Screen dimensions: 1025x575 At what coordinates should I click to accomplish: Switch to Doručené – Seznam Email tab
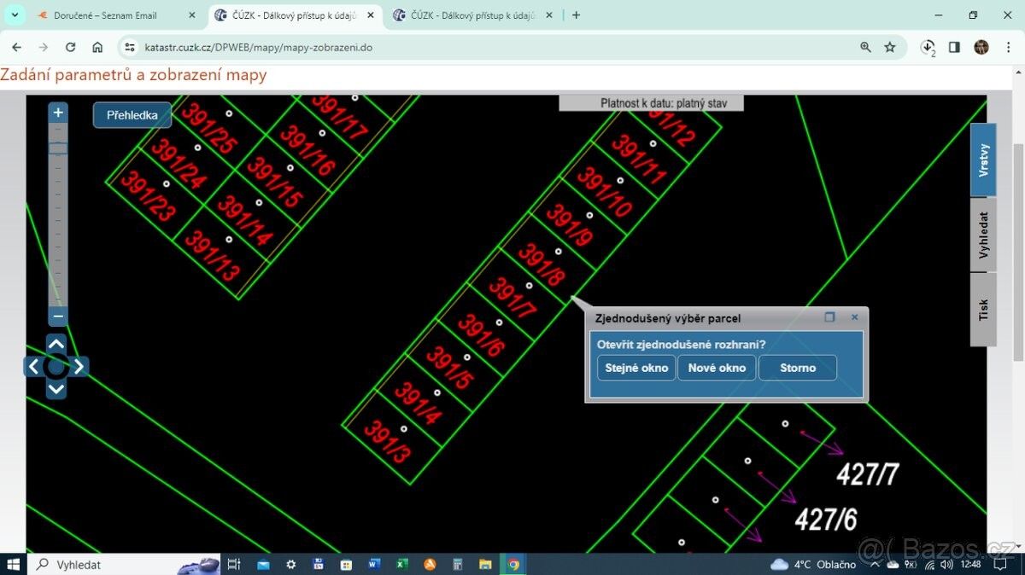click(x=105, y=15)
